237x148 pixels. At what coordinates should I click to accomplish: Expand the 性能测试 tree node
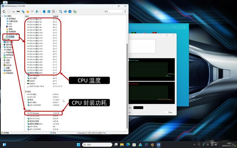pos(2,73)
